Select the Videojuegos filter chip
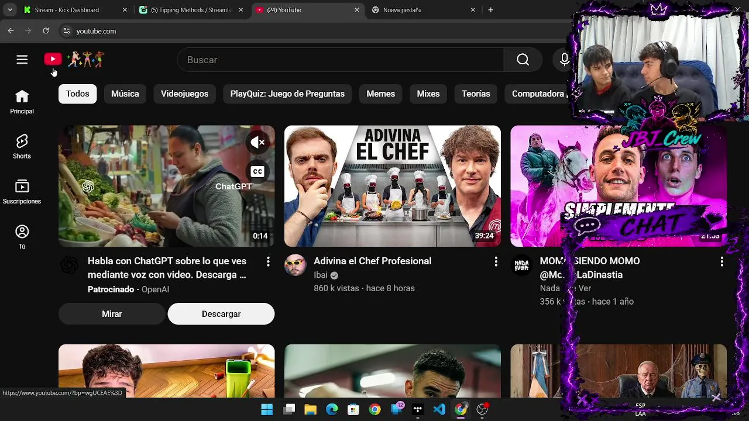The width and height of the screenshot is (749, 421). click(184, 94)
